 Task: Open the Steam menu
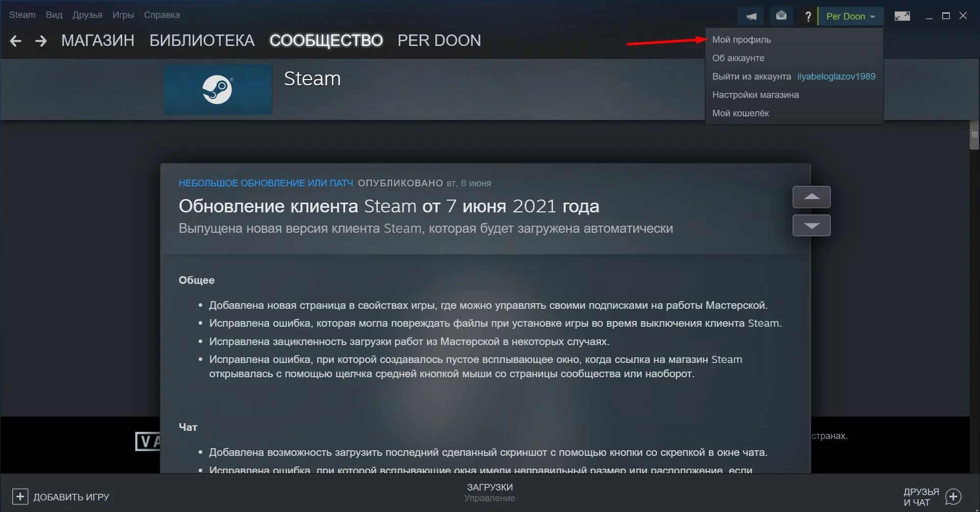pos(22,15)
